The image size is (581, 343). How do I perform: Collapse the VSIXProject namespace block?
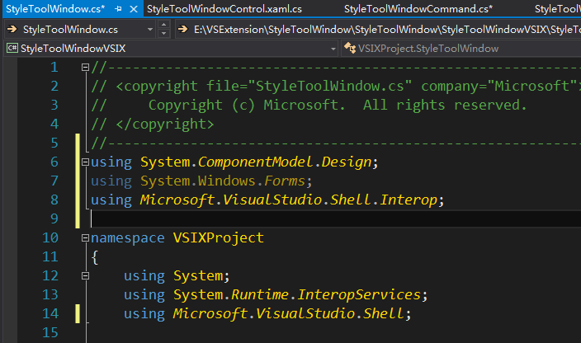click(x=85, y=238)
